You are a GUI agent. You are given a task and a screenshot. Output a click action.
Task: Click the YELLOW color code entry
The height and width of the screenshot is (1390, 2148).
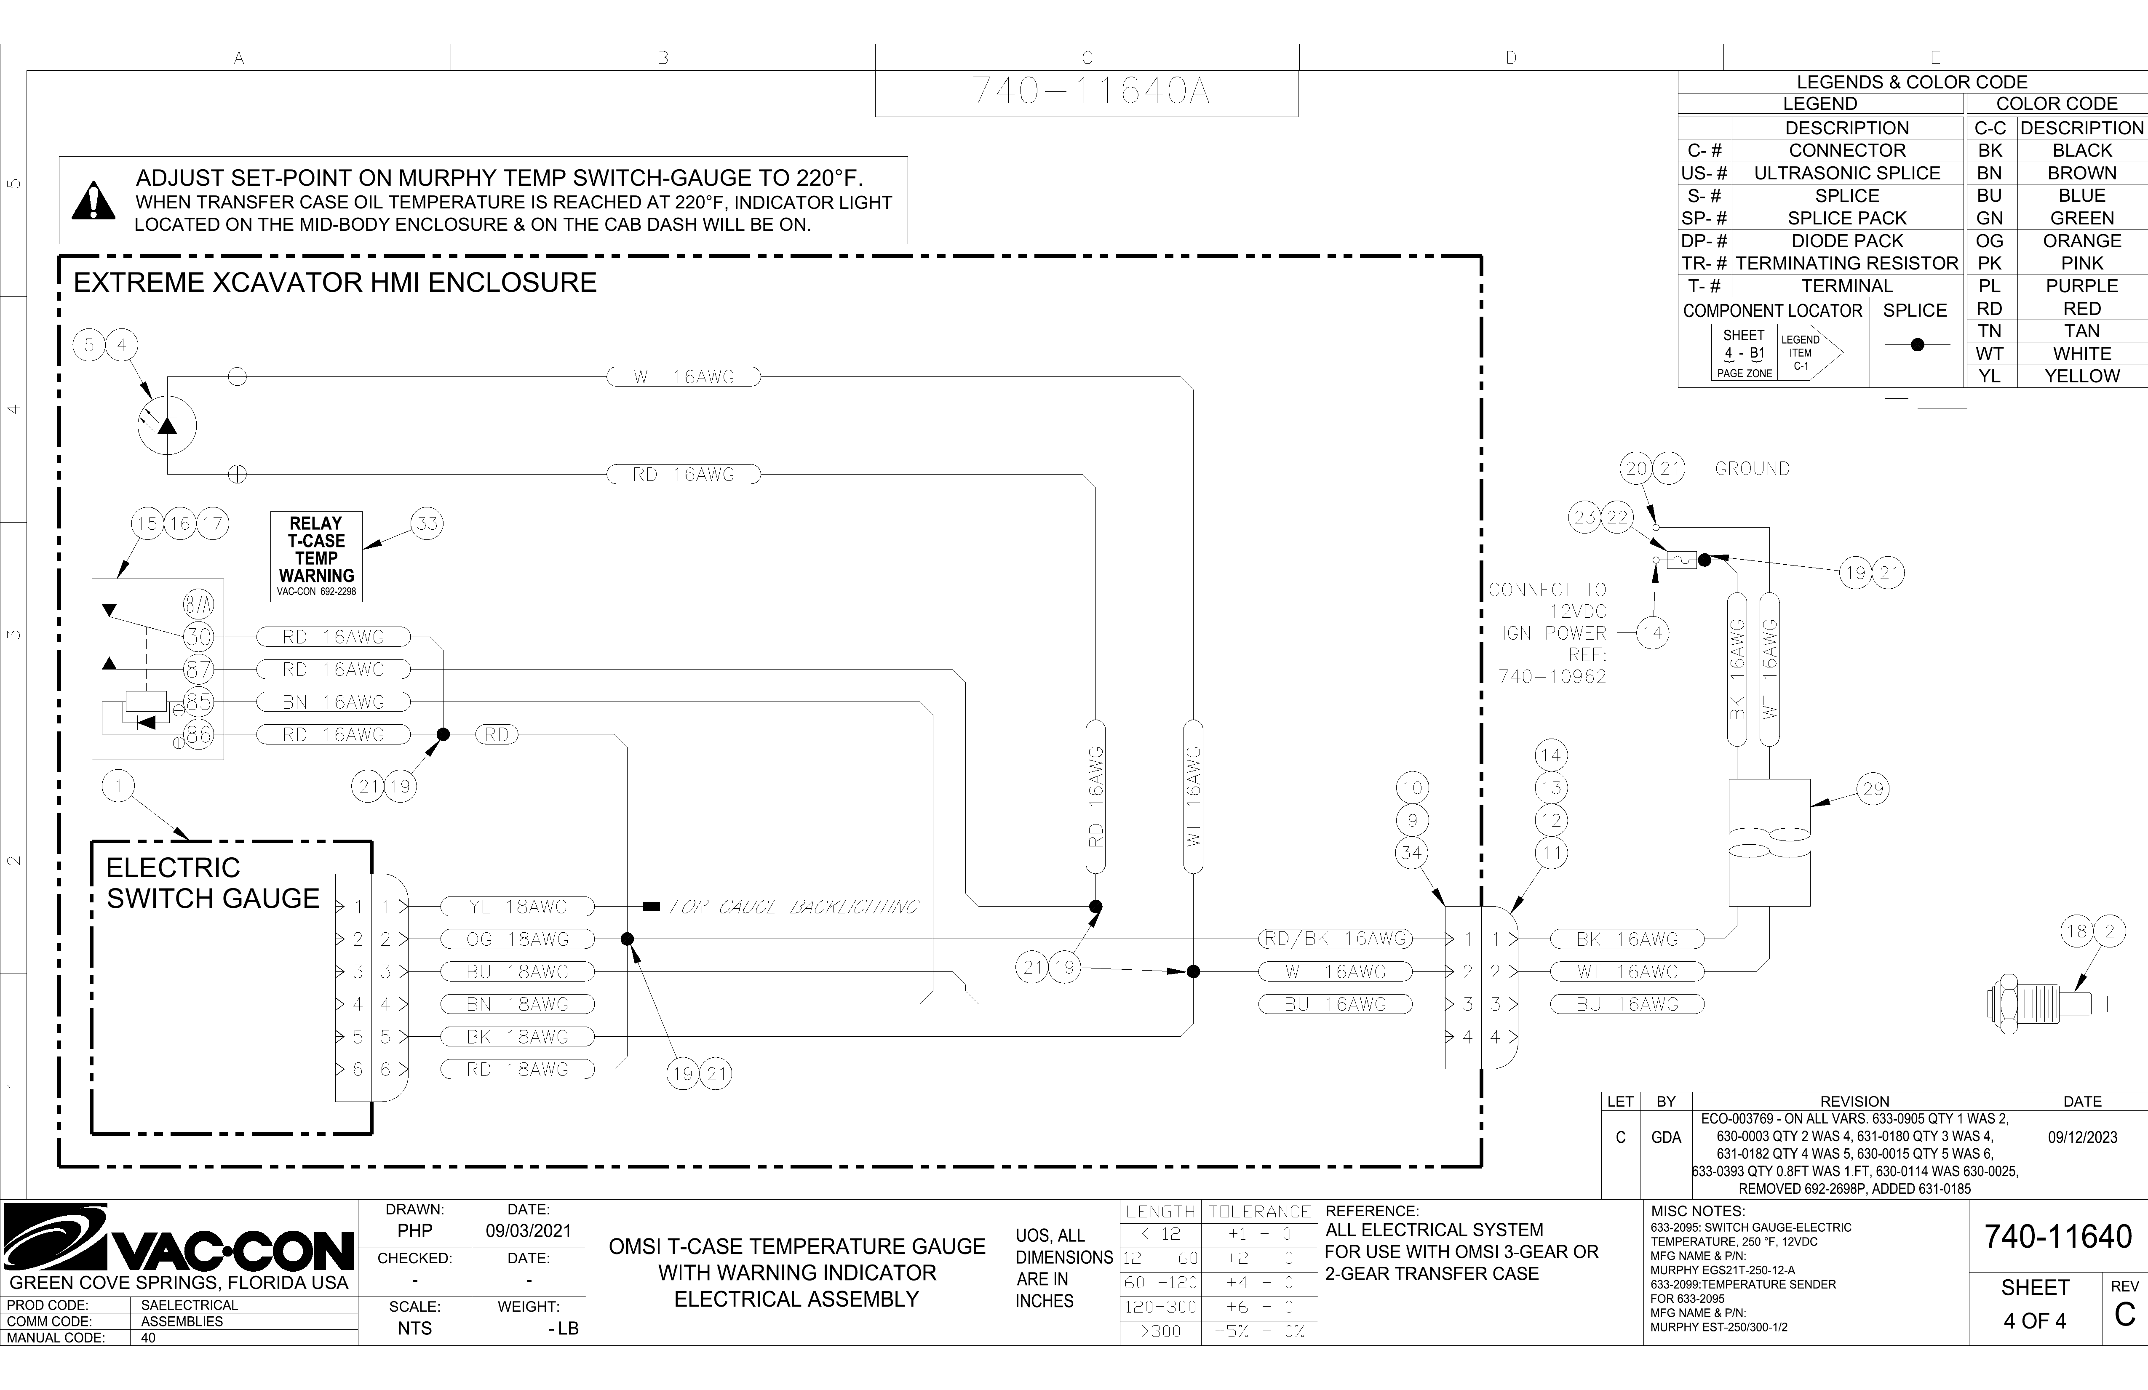coord(2082,376)
